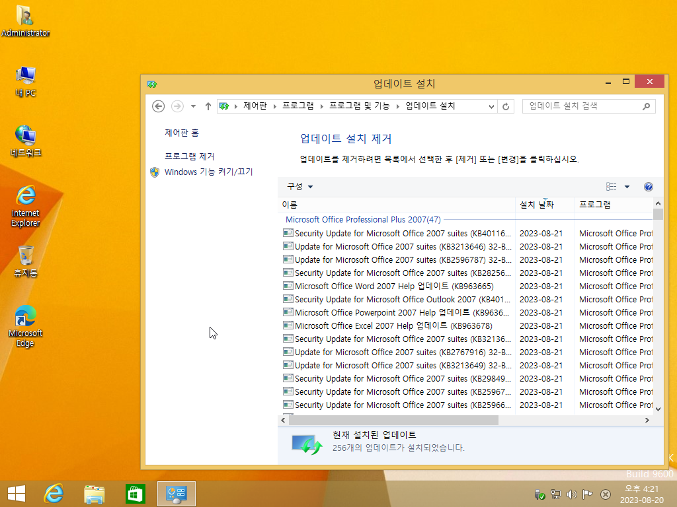The width and height of the screenshot is (677, 507).
Task: Select the 네트워크 desktop icon
Action: [x=26, y=141]
